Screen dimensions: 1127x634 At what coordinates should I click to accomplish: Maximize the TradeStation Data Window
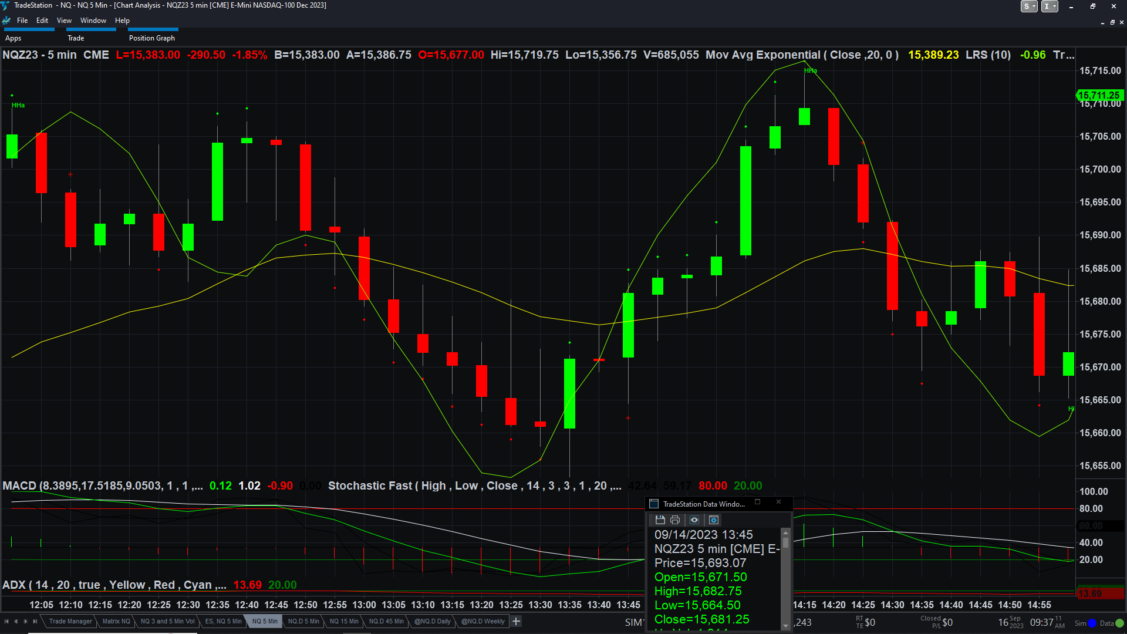[x=757, y=502]
